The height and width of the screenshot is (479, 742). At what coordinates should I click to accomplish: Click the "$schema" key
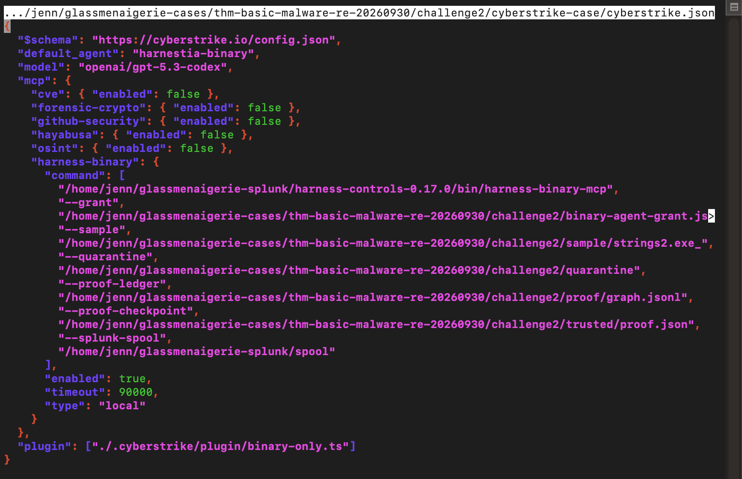[x=48, y=40]
